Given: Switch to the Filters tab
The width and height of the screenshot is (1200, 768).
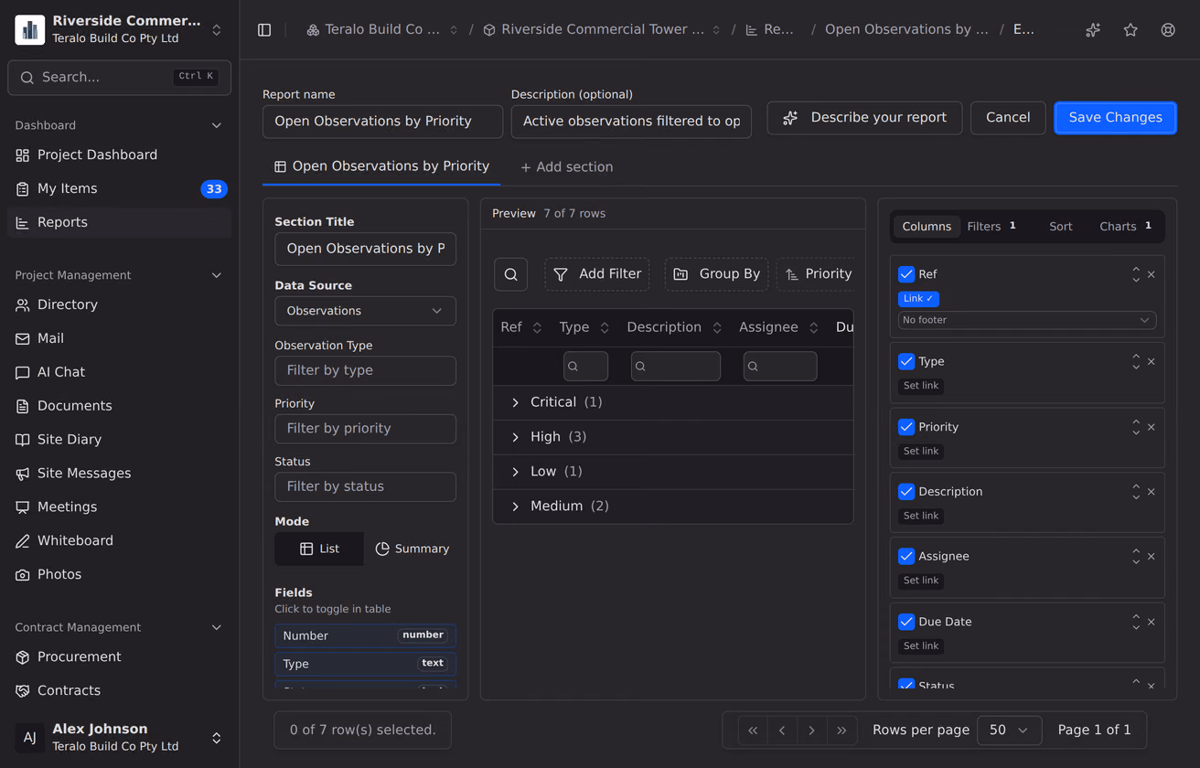Looking at the screenshot, I should [x=991, y=227].
